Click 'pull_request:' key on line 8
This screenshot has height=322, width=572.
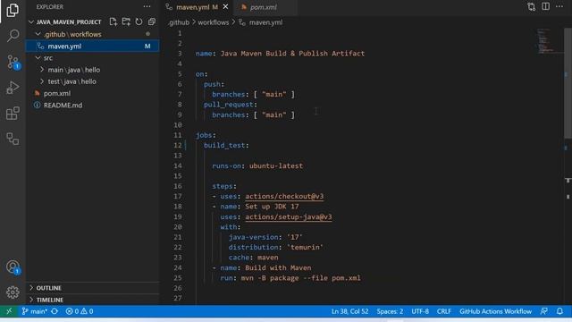coord(231,105)
